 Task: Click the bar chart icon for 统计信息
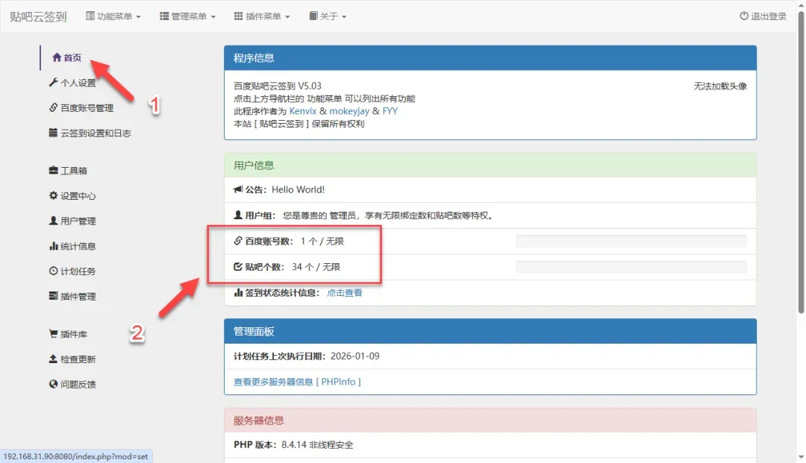tap(53, 246)
